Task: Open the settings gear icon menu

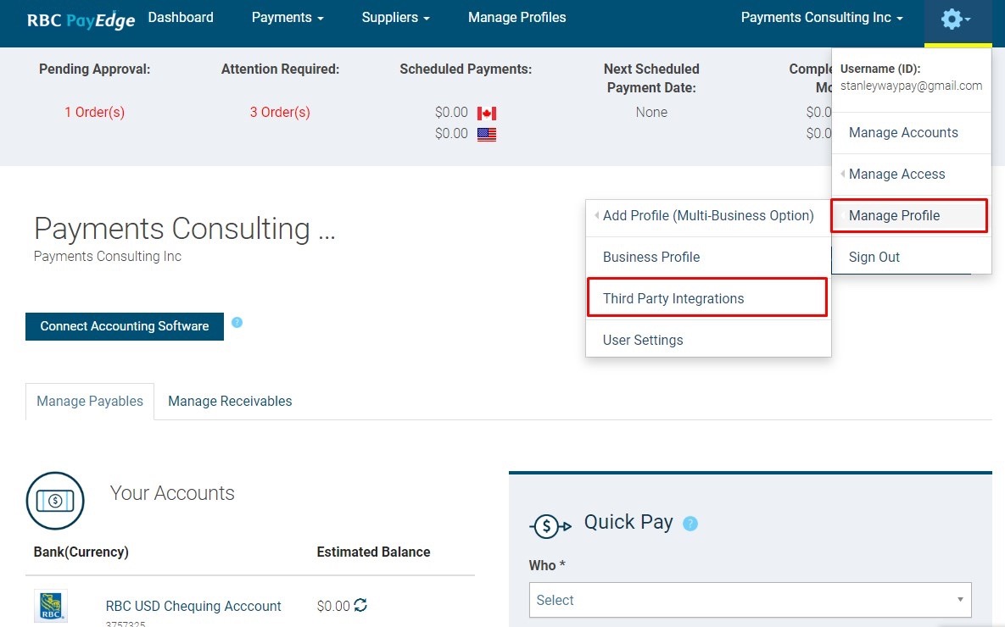Action: click(956, 19)
